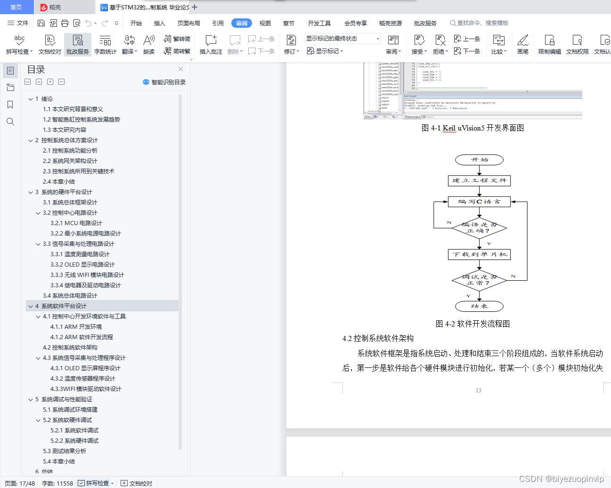Click the Undo arrow icon

click(x=88, y=23)
